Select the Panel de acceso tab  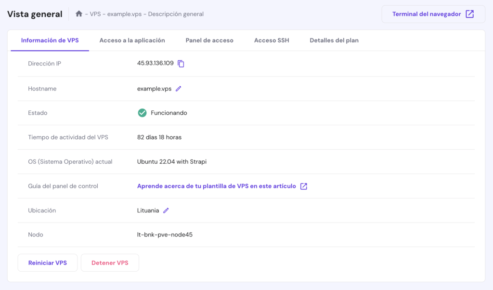pos(209,40)
